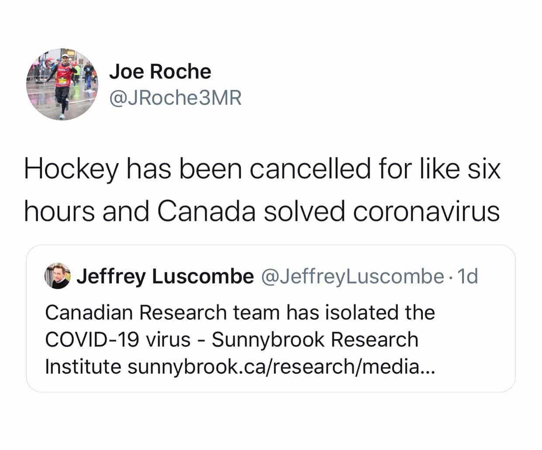
Task: Open Joe Roche's round profile photo
Action: point(62,84)
